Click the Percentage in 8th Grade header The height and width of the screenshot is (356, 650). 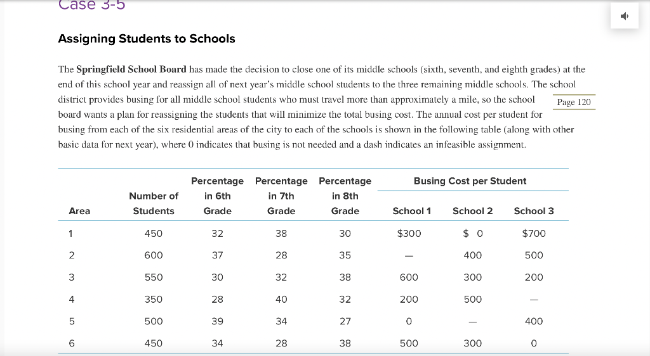(x=345, y=196)
